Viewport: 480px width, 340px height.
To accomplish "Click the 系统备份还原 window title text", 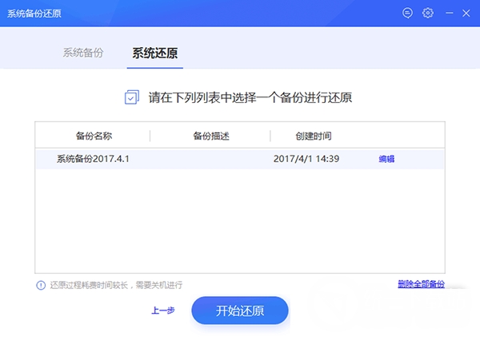I will point(34,13).
